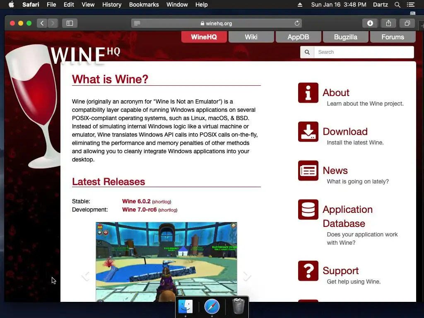Viewport: 424px width, 318px height.
Task: Open Notification Center list icon
Action: tap(410, 5)
